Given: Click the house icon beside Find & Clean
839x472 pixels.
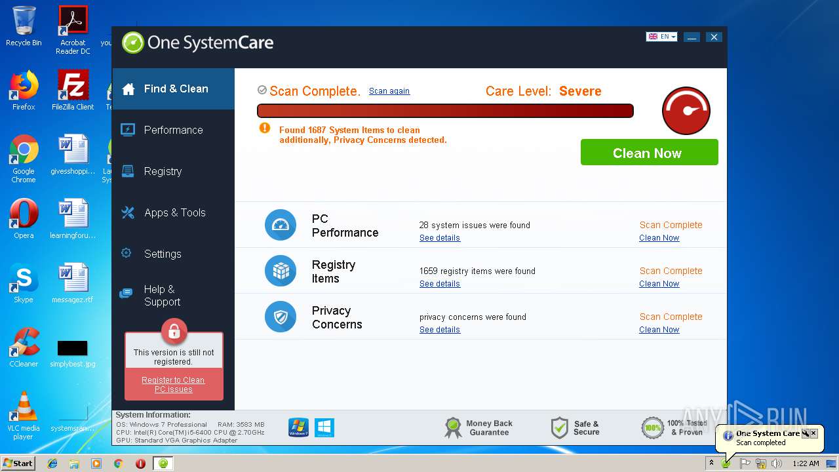Looking at the screenshot, I should click(128, 88).
